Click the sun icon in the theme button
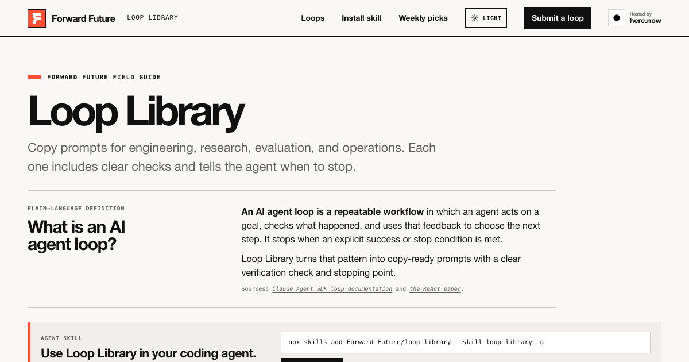The height and width of the screenshot is (362, 689). coord(475,18)
